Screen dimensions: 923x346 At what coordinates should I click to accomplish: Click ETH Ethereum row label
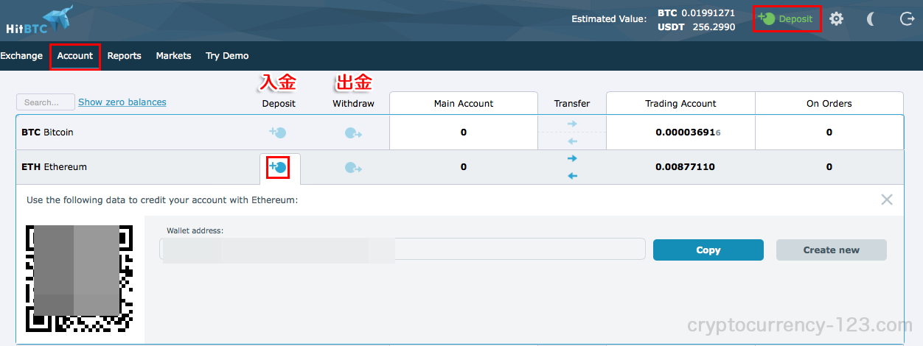54,167
